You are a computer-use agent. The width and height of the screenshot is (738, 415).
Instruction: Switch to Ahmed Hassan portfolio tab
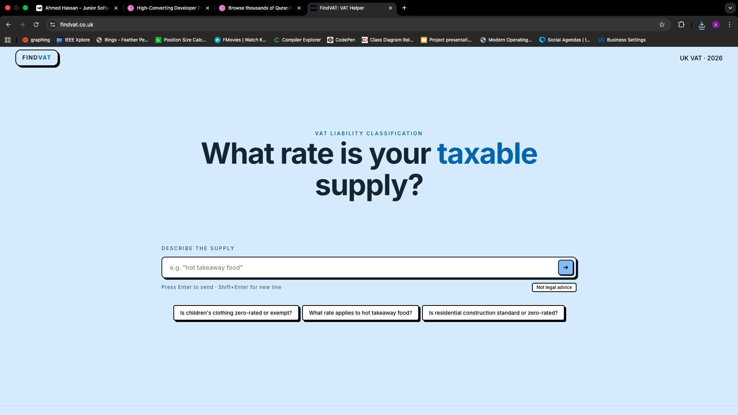(77, 8)
